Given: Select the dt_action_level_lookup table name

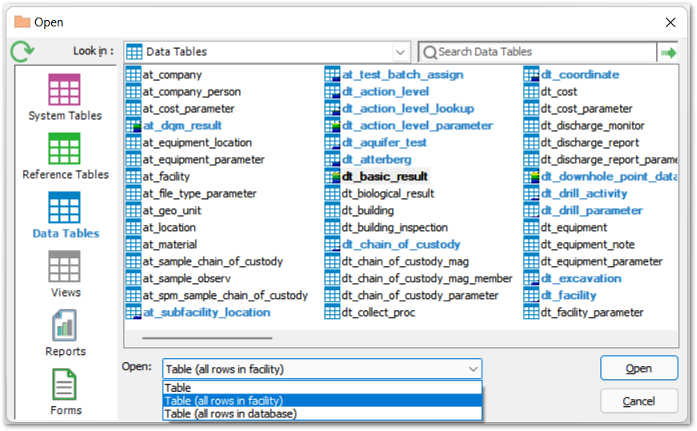Looking at the screenshot, I should [408, 109].
